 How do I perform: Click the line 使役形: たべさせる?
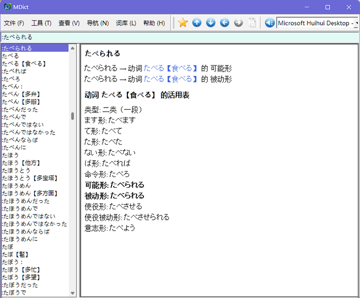pos(113,206)
